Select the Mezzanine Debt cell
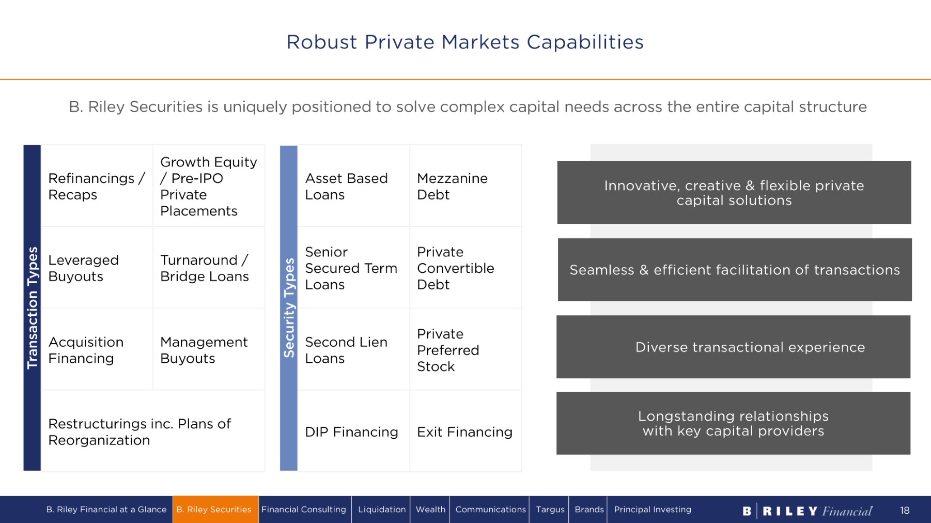Screen dimensions: 931x523 tap(465, 186)
